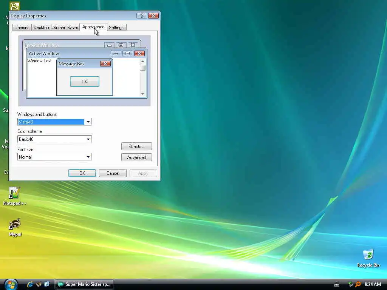Viewport: 387px width, 290px height.
Task: Open the Settings tab
Action: pyautogui.click(x=116, y=27)
